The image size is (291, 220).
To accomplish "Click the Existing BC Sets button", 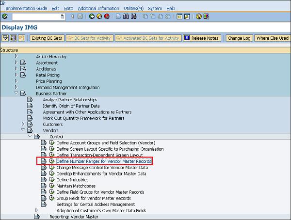I will coord(47,38).
